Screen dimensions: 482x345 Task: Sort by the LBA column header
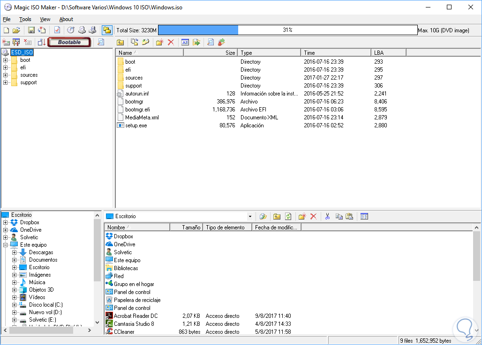(389, 53)
